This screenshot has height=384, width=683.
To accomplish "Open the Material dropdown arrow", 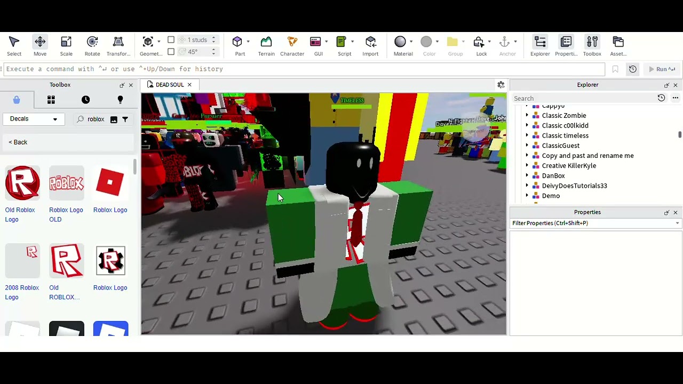I will (x=411, y=42).
